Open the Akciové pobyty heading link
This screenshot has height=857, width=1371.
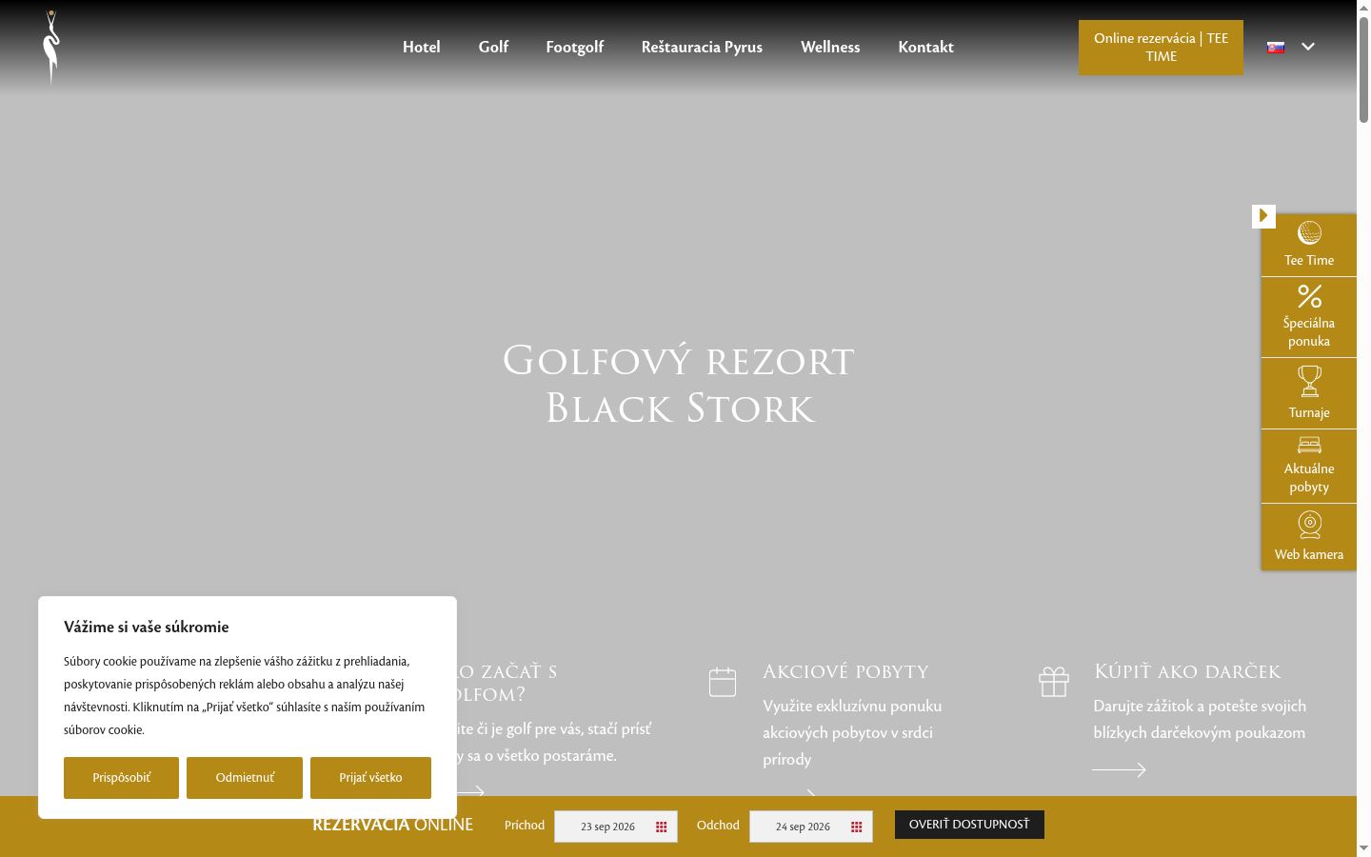(845, 671)
